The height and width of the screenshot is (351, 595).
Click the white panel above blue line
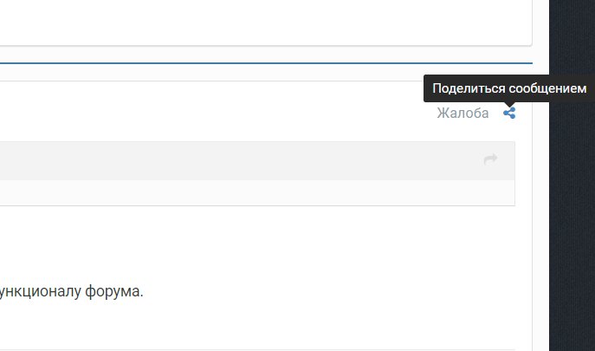pyautogui.click(x=260, y=22)
